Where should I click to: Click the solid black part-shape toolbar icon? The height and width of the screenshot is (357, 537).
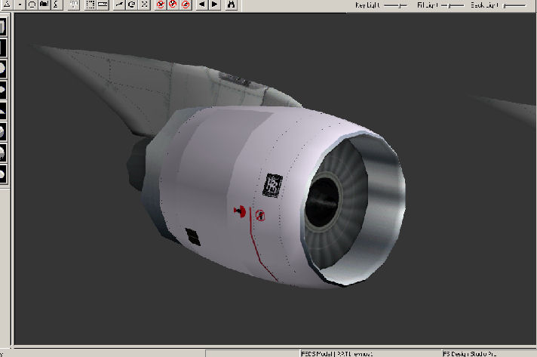click(44, 5)
